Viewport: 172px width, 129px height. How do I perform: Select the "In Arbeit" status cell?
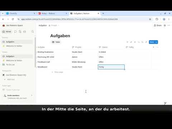coord(111,52)
